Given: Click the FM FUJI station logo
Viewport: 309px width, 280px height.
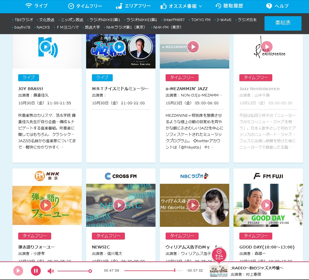Looking at the screenshot, I should (268, 176).
